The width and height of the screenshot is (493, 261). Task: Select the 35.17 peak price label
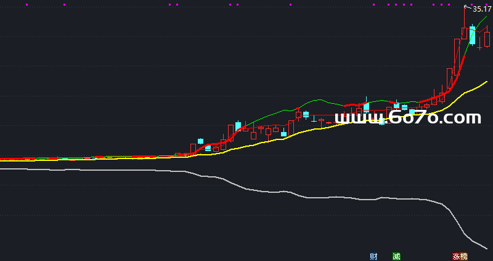482,9
